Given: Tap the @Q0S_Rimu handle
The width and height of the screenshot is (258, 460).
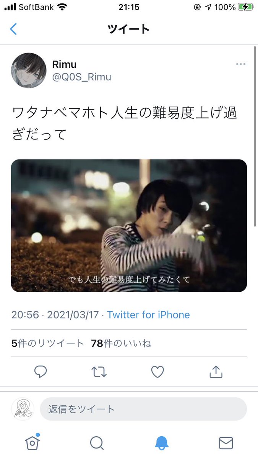Looking at the screenshot, I should pos(81,77).
